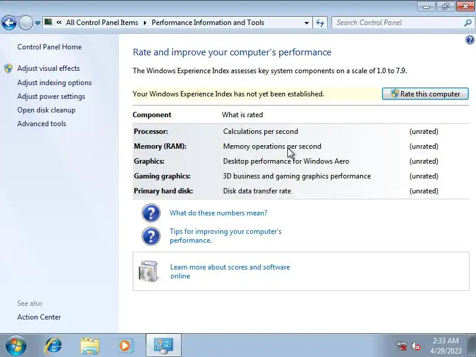Select the Primary hard disk: row label

[163, 191]
